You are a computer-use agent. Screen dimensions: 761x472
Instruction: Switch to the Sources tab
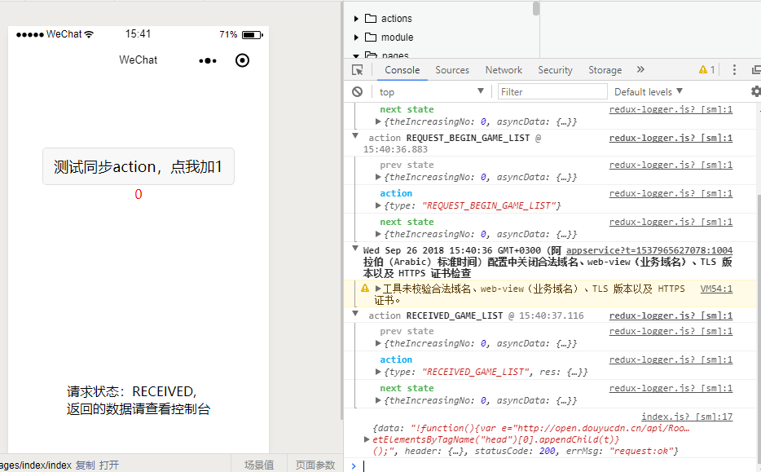[x=452, y=70]
